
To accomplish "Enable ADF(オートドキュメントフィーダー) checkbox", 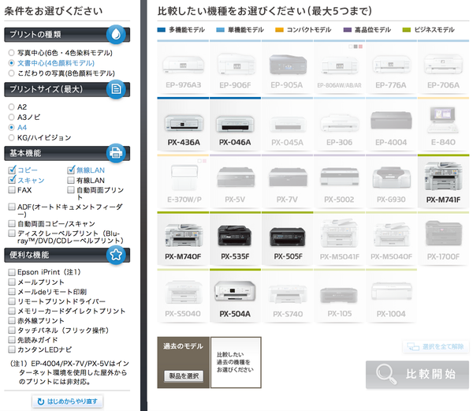I will (12, 207).
